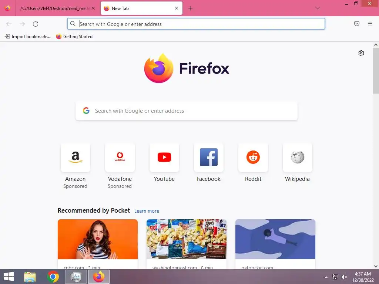Click the search magnifier in address bar
Image resolution: width=379 pixels, height=284 pixels.
tap(73, 24)
